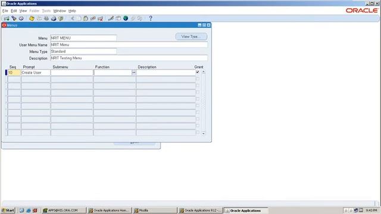381x214 pixels.
Task: Click the User Menu Name field
Action: (x=129, y=45)
